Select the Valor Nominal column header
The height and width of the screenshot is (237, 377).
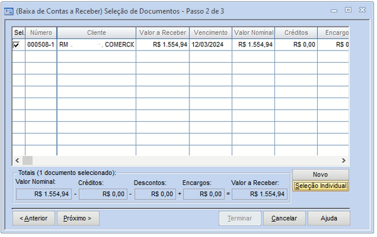[254, 32]
